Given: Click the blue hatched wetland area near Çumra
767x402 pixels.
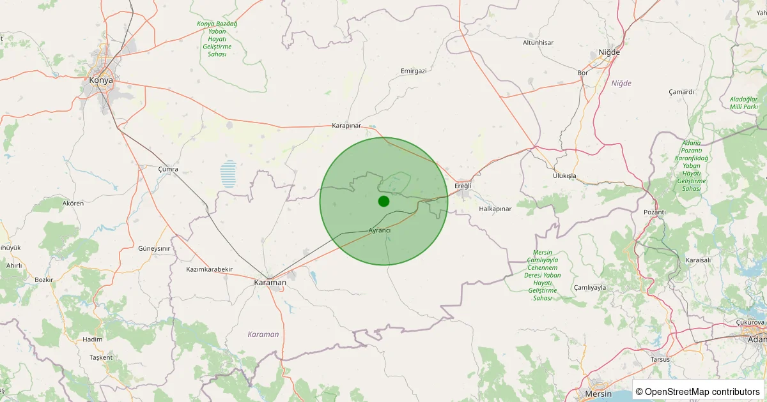Looking at the screenshot, I should tap(228, 174).
